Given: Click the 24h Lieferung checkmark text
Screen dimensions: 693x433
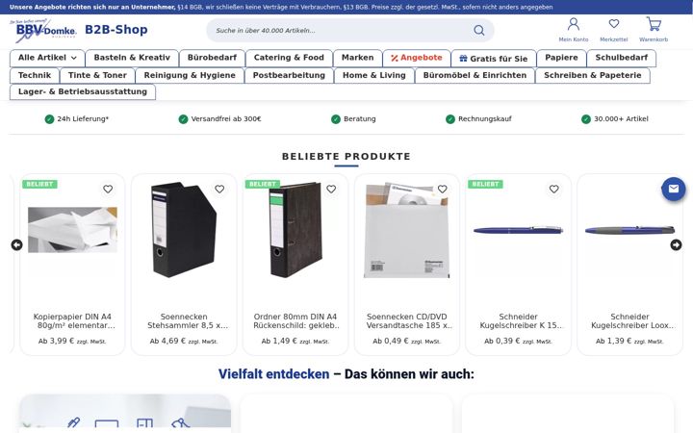Looking at the screenshot, I should coord(83,119).
